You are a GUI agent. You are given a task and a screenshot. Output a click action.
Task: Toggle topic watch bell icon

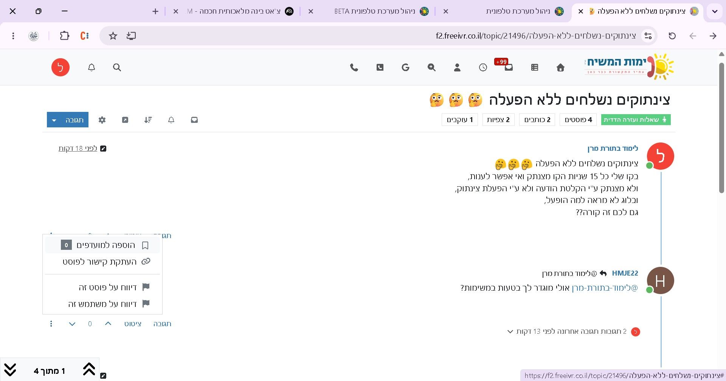click(x=171, y=120)
